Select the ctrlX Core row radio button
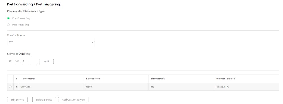This screenshot has height=104, width=283. point(10,87)
